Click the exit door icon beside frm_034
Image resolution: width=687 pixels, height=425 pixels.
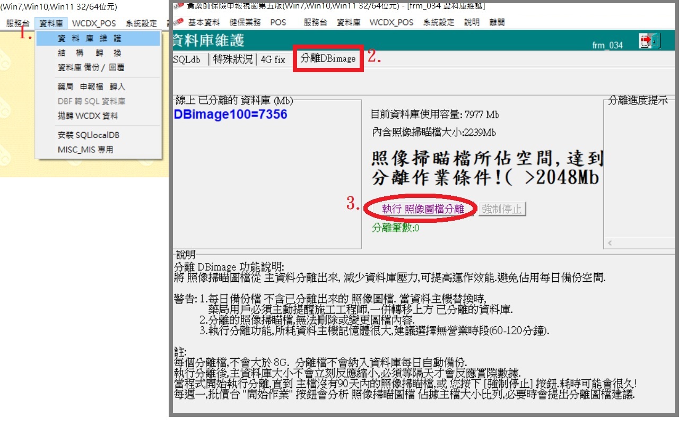pos(650,41)
